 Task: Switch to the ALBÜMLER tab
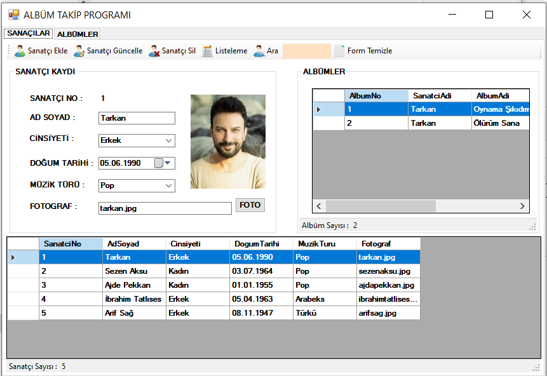pyautogui.click(x=78, y=34)
